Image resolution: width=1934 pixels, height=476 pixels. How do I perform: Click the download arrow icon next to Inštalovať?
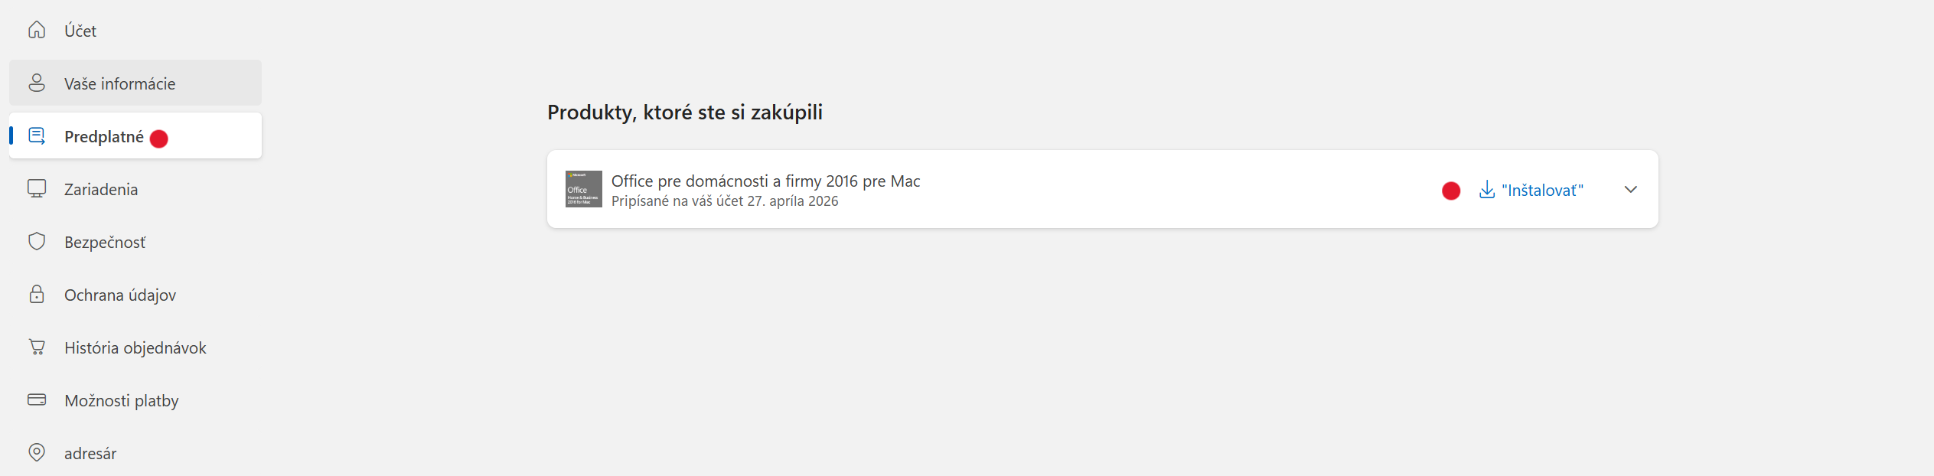[1487, 190]
